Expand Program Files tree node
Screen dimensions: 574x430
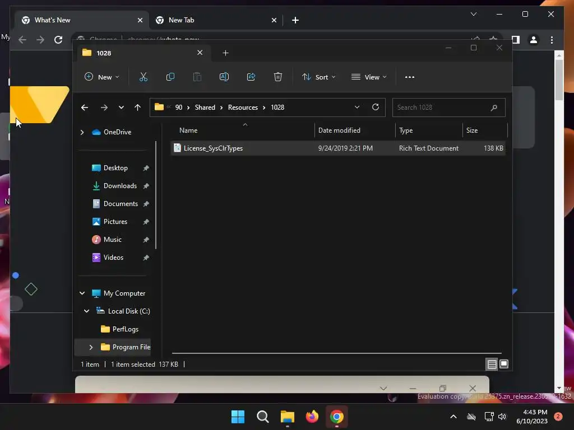point(91,347)
